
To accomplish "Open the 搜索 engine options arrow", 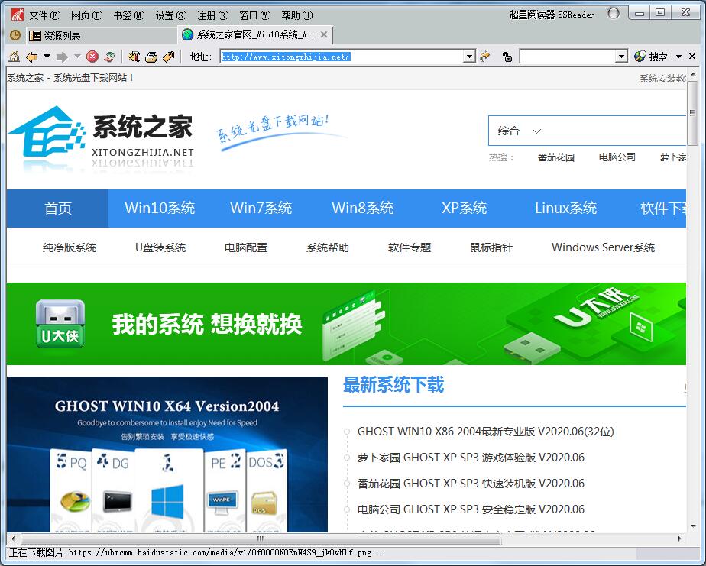I will pos(679,57).
